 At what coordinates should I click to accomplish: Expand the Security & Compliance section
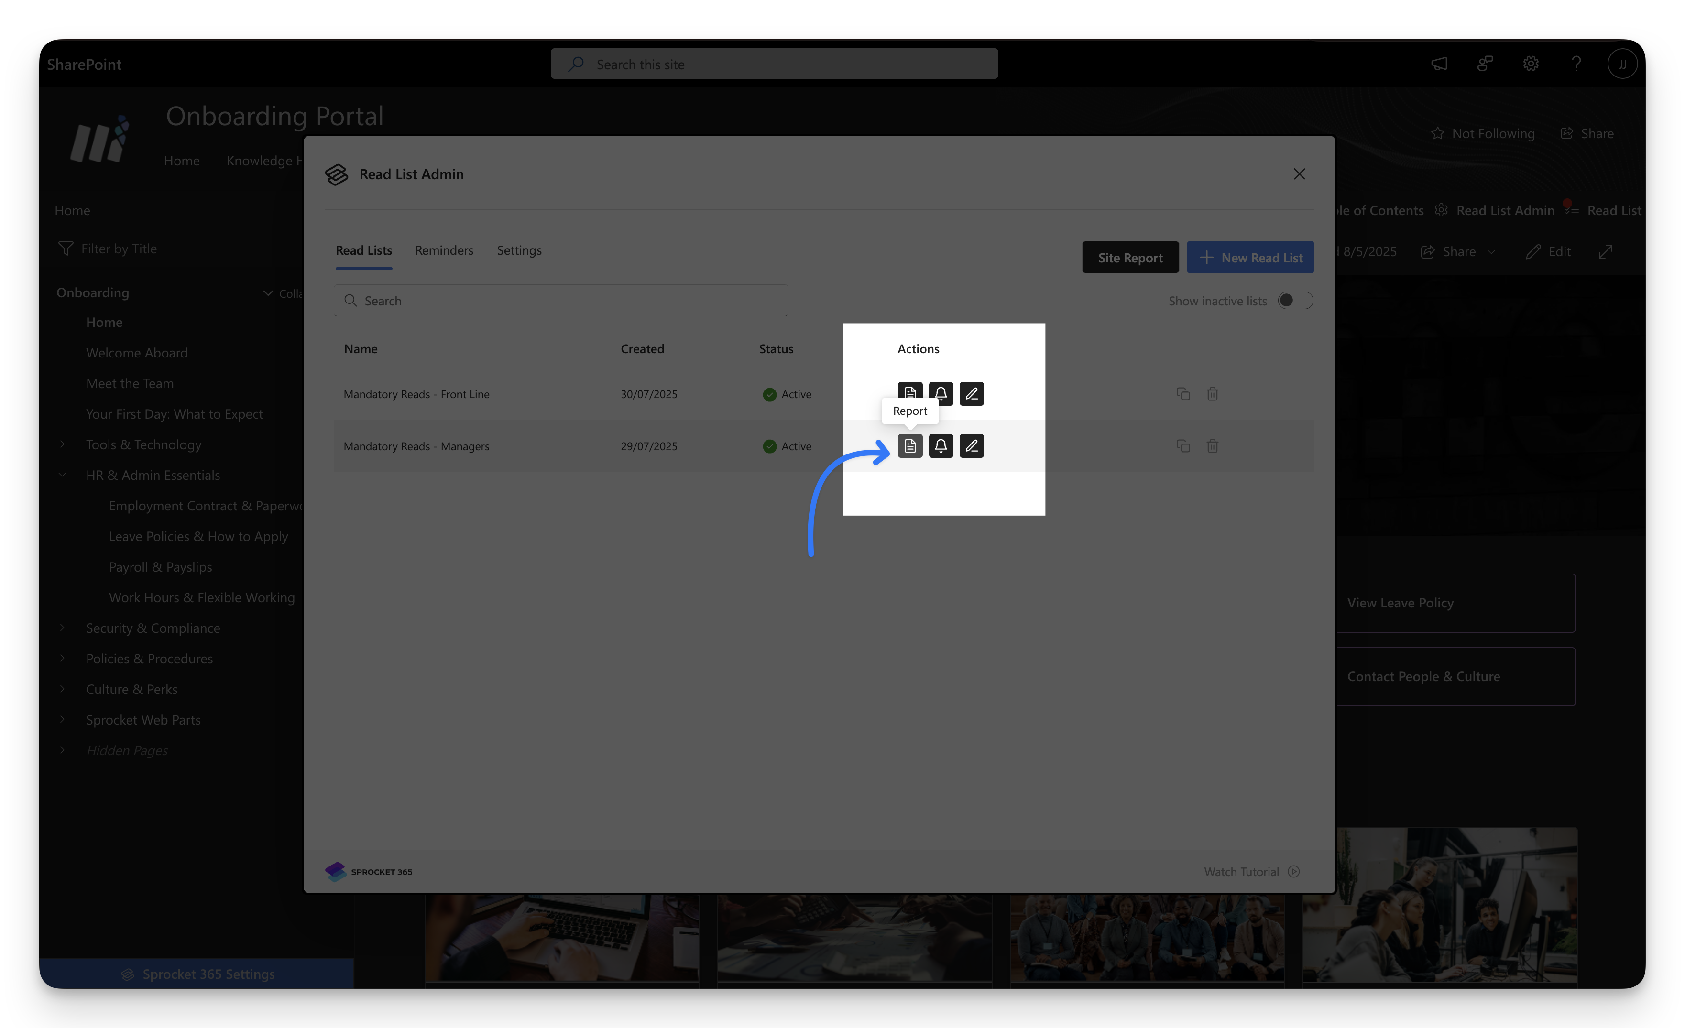[63, 628]
